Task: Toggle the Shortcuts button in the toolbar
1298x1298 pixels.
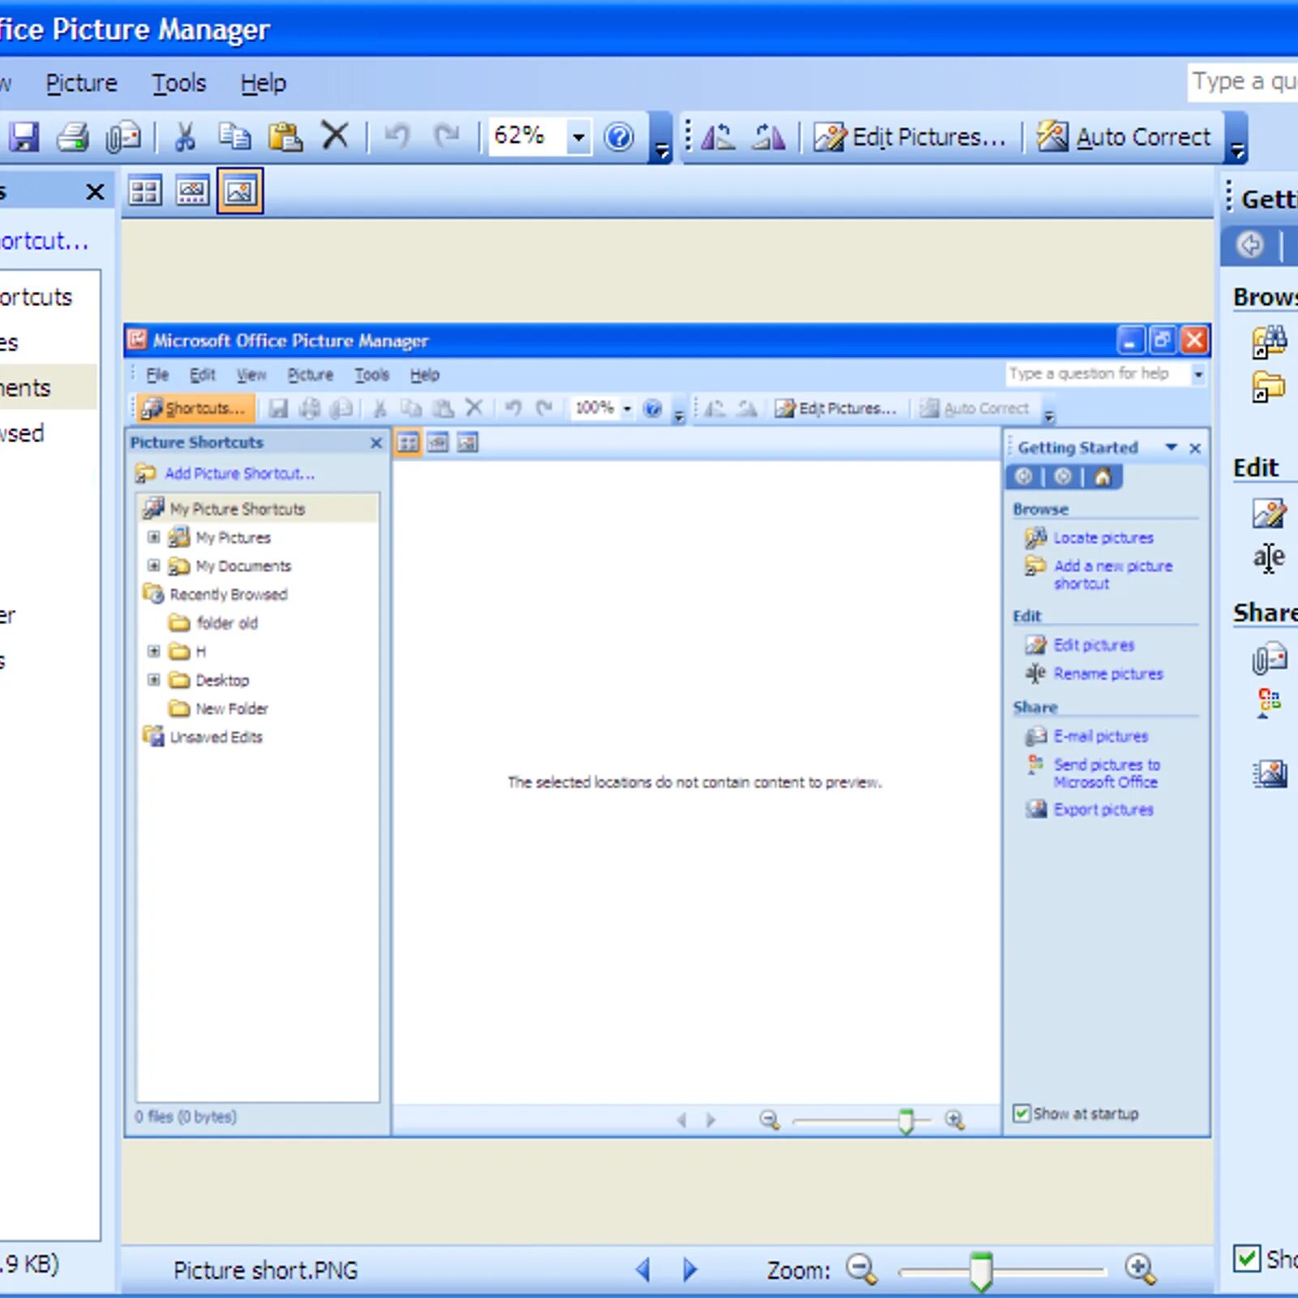Action: point(192,408)
